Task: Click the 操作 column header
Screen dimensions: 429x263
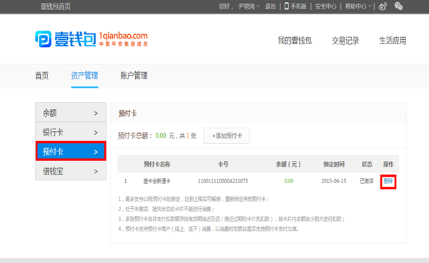Action: (388, 164)
